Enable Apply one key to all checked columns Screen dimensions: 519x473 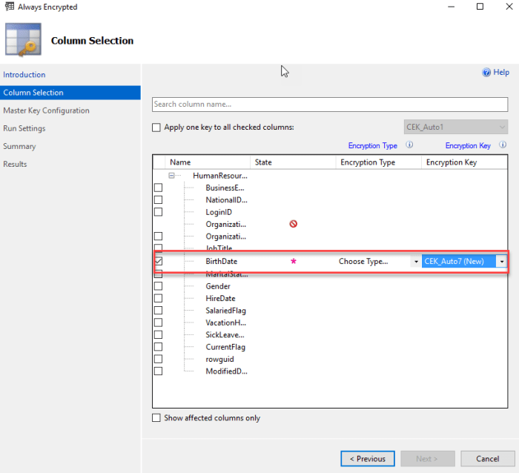pyautogui.click(x=156, y=128)
